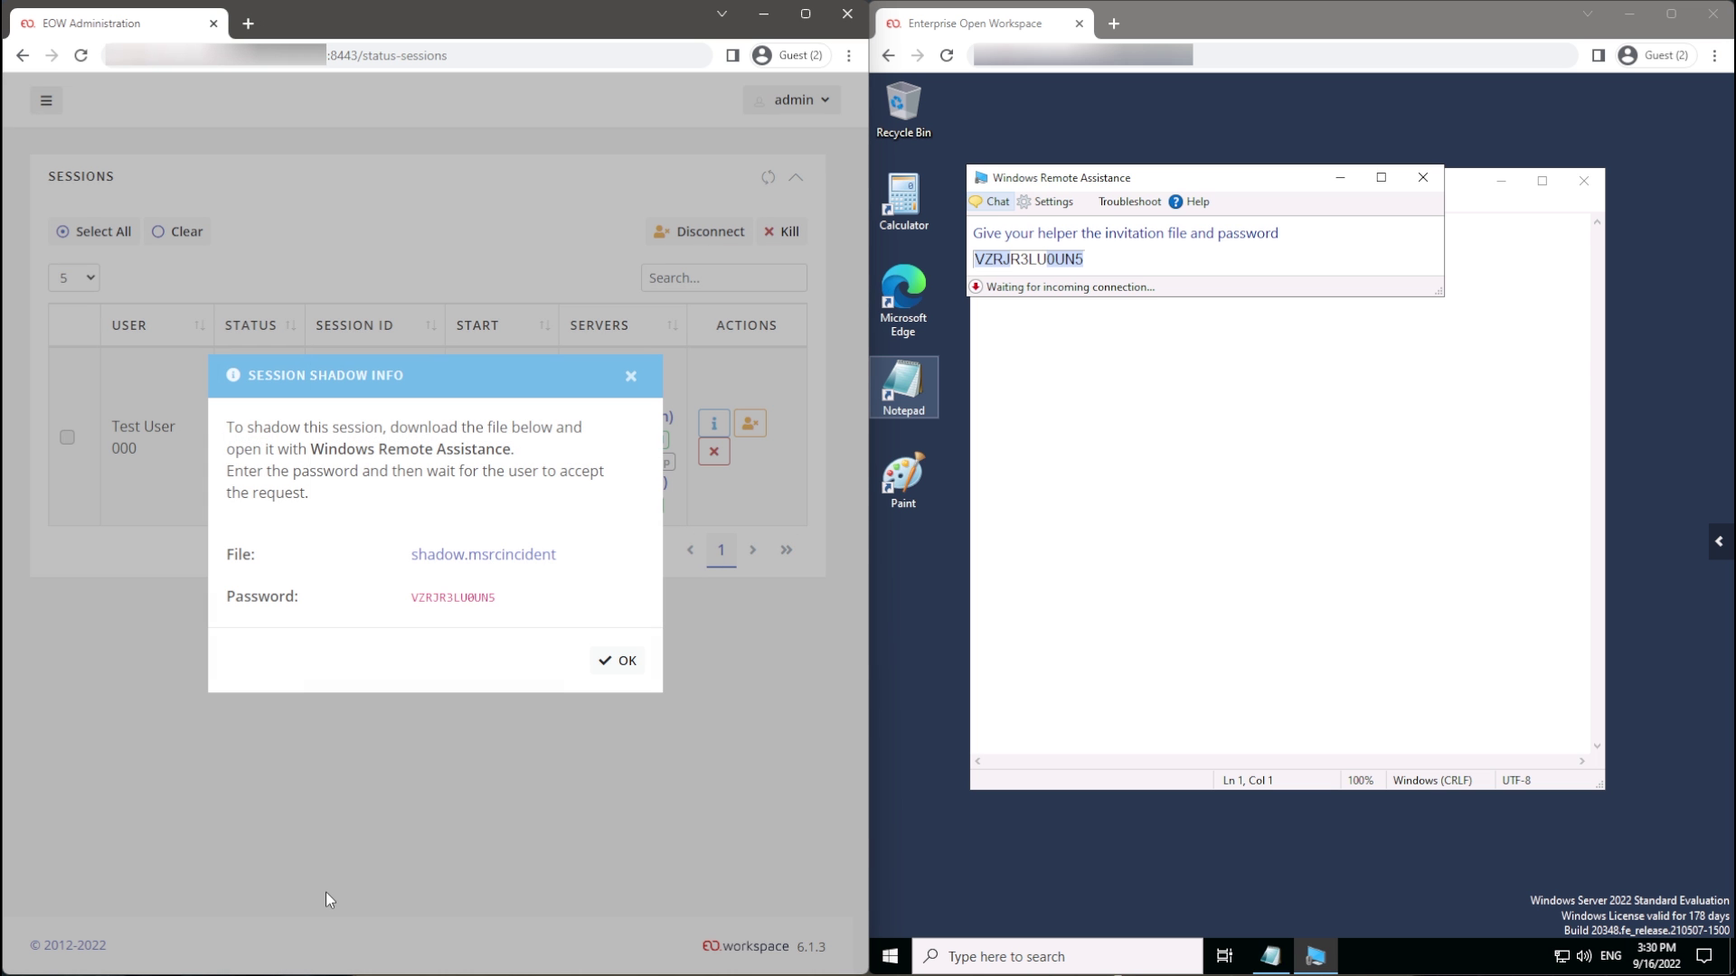Sort sessions by Servers column
The width and height of the screenshot is (1736, 976).
[x=623, y=325]
